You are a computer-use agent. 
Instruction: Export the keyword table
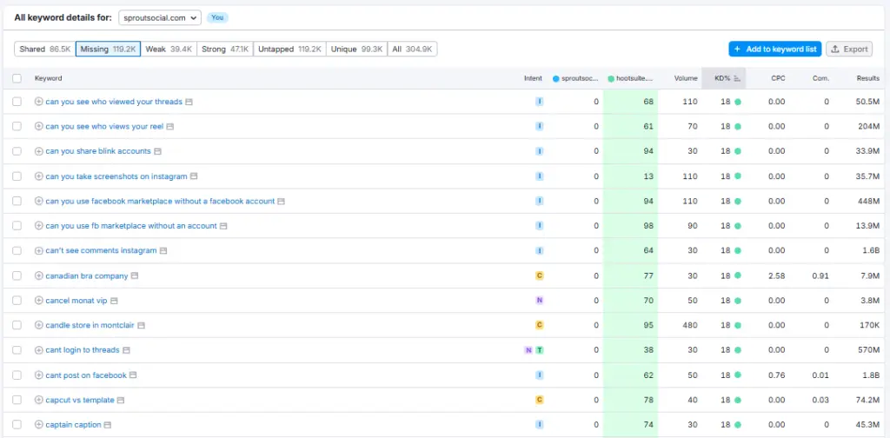click(x=849, y=50)
